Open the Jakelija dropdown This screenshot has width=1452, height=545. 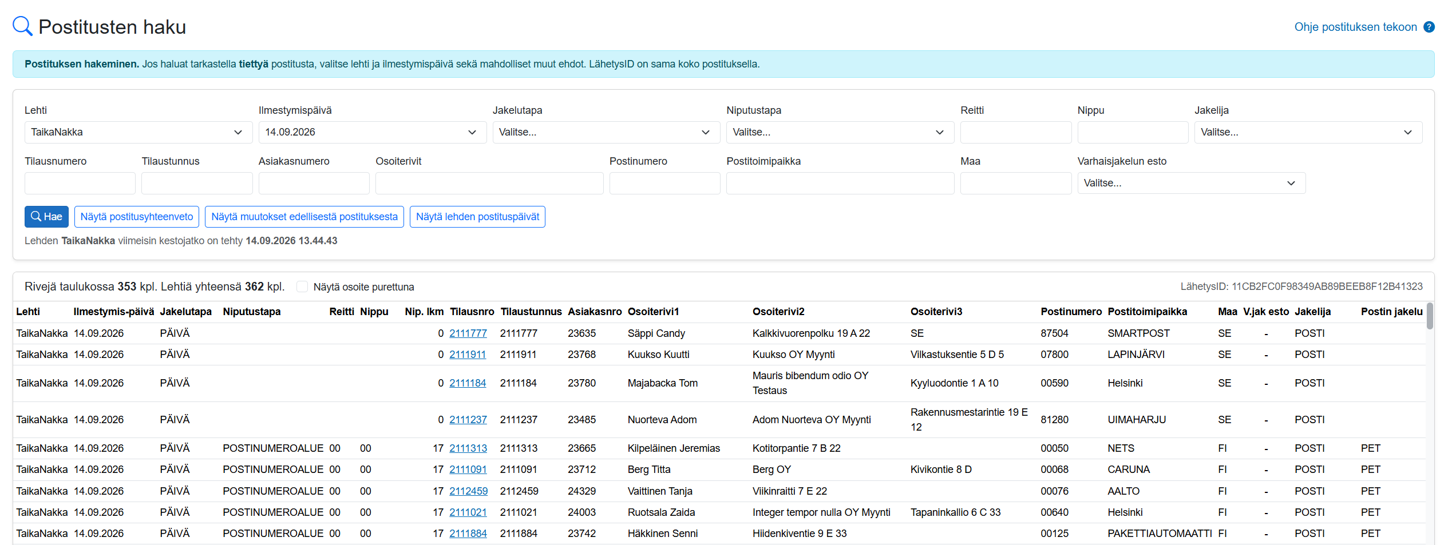pos(1308,132)
